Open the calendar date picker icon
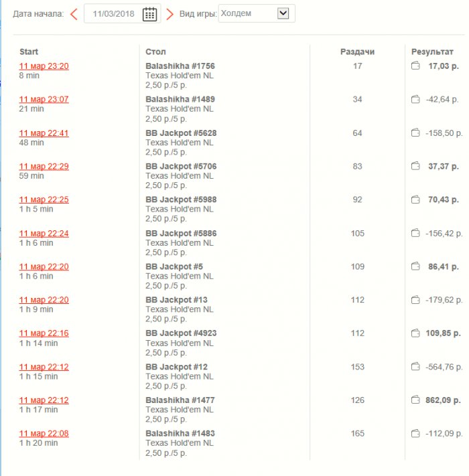 tap(150, 14)
